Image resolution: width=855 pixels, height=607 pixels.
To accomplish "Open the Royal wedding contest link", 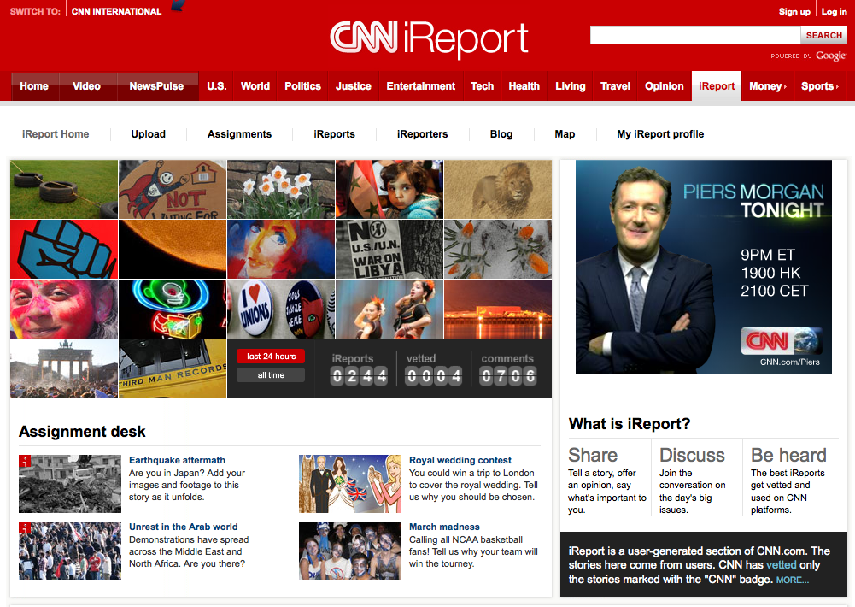I will (x=460, y=460).
